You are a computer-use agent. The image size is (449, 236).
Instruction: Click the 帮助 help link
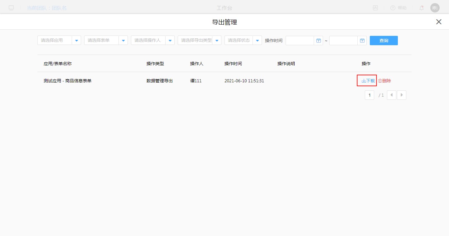399,8
